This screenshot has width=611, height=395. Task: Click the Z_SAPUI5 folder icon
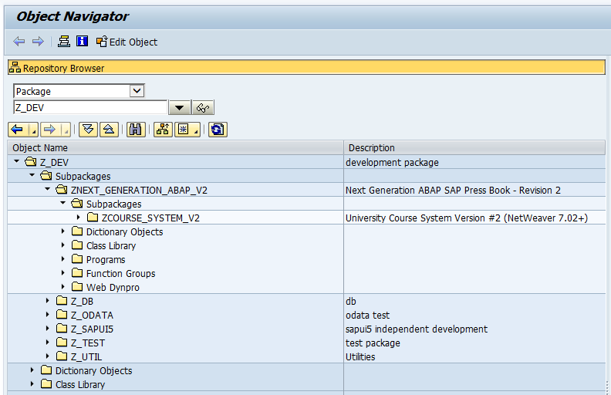(62, 328)
